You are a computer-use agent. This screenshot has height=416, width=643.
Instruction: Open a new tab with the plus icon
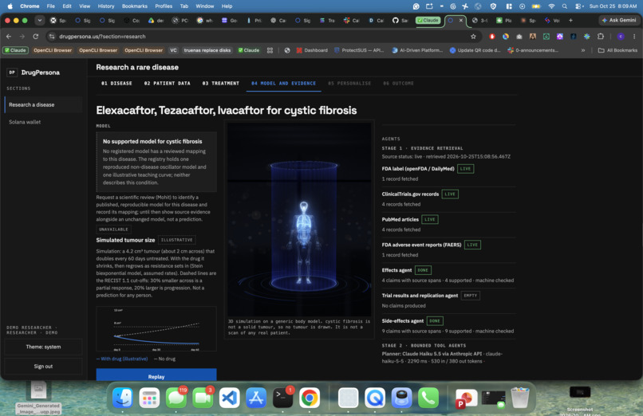pos(570,20)
